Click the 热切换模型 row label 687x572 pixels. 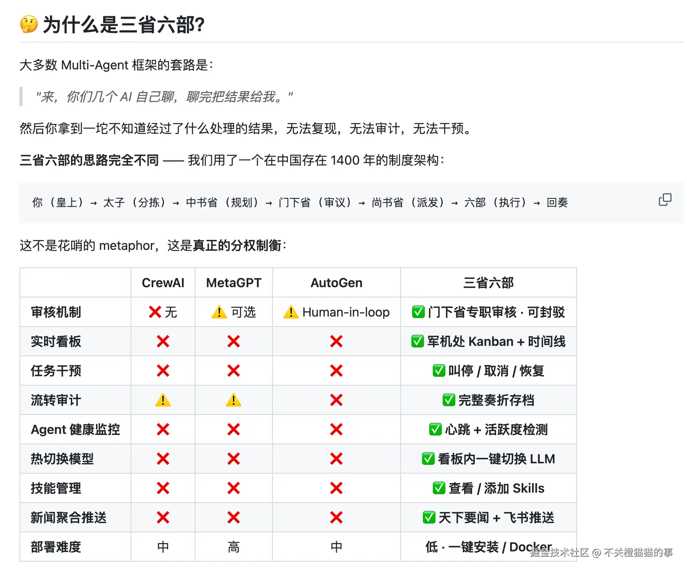point(62,459)
